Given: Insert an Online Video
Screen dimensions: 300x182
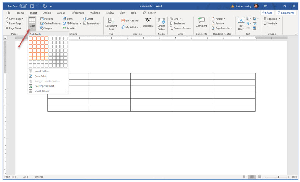Looking at the screenshot, I should point(161,24).
